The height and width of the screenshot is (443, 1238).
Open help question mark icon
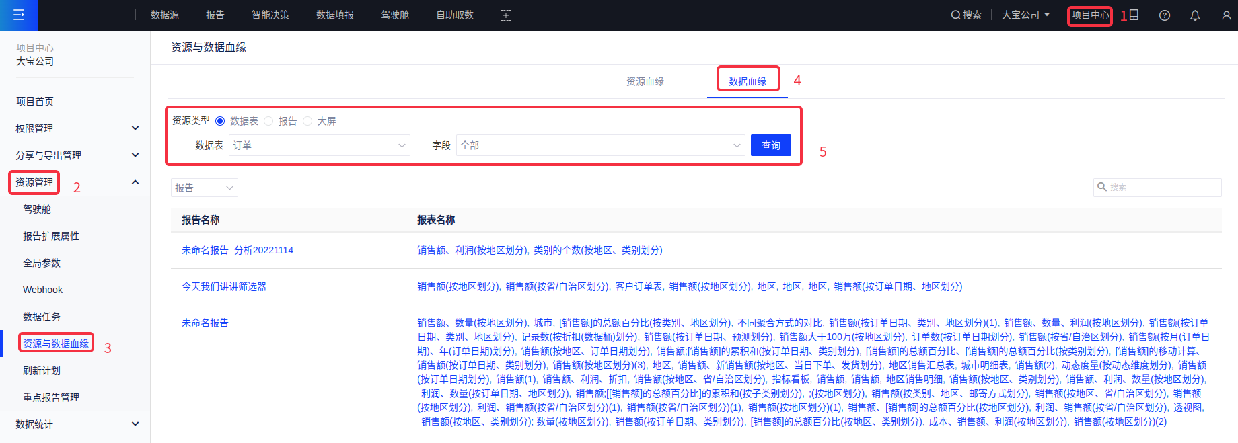click(1165, 15)
